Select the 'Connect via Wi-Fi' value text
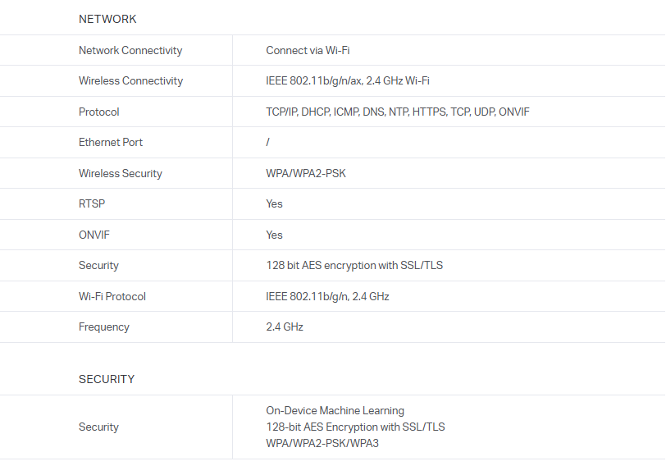 coord(308,50)
